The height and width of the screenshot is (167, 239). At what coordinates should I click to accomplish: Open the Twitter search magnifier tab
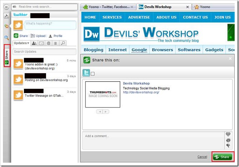coord(63,43)
